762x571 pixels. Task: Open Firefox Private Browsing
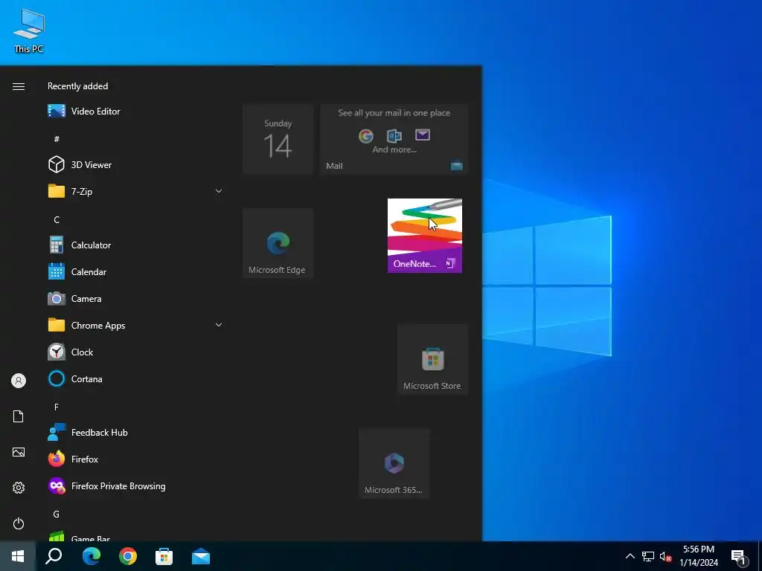point(135,486)
